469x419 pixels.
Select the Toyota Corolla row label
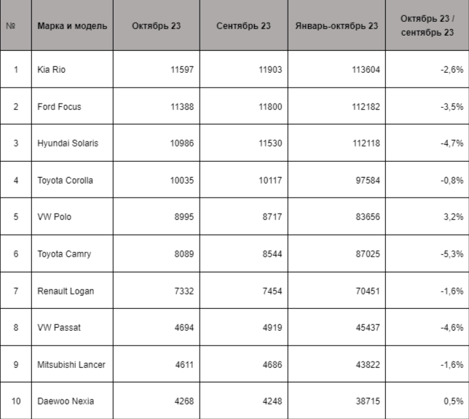pos(65,180)
